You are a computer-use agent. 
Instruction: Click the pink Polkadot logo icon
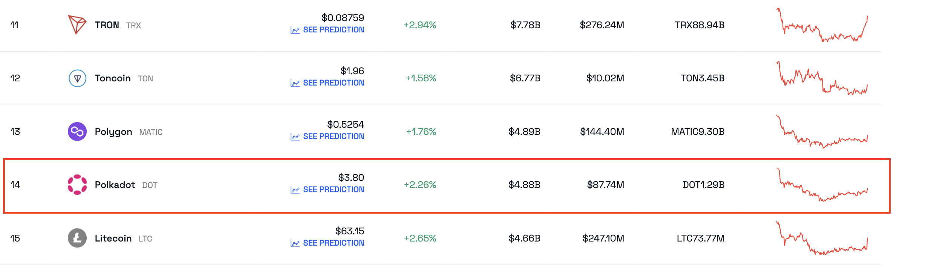pos(77,185)
